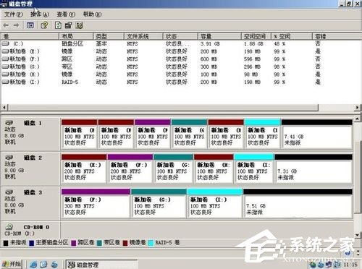Select the (G:) partition on 磁盘 3
The image size is (362, 269).
(159, 203)
